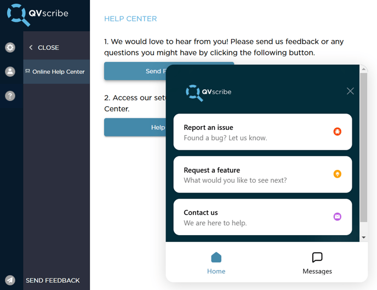Click the user profile icon in sidebar

[x=10, y=72]
